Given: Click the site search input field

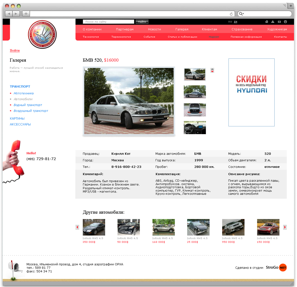Looking at the screenshot, I should [108, 22].
